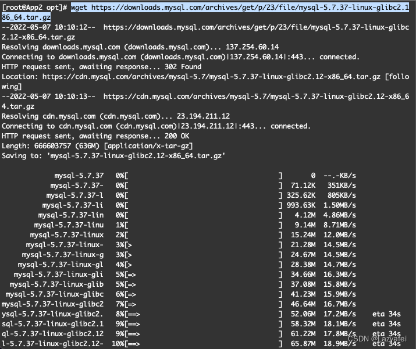Click the '71.12K' downloaded size

[x=303, y=186]
